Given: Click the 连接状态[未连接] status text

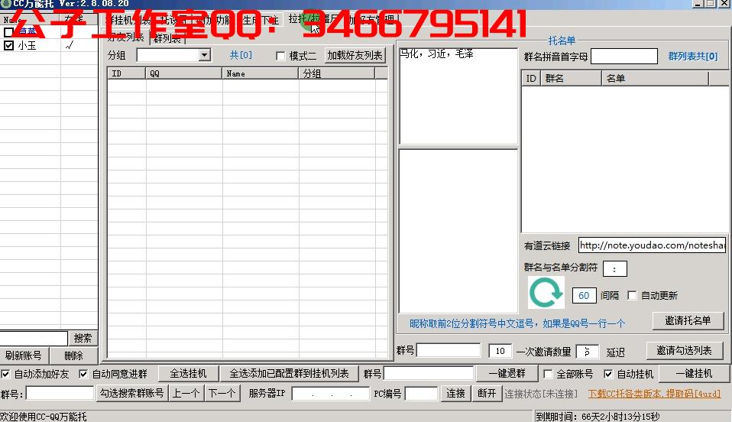Looking at the screenshot, I should coord(541,394).
